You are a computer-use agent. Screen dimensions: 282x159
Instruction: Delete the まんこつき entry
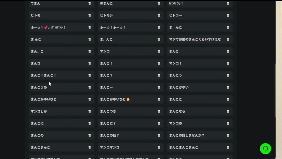(159, 111)
